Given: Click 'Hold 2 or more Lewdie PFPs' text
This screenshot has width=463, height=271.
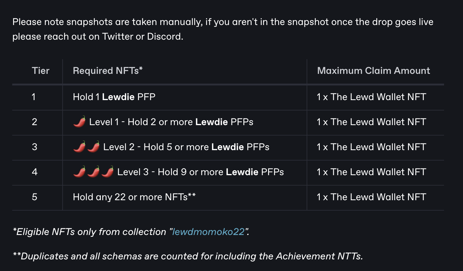Looking at the screenshot, I should [191, 122].
